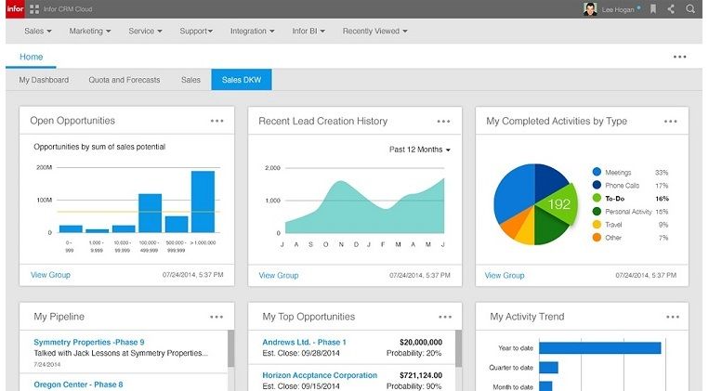Screen dimensions: 709x391
Task: Click 'Opportunities by sum of sales potential' subtitle
Action: point(99,147)
